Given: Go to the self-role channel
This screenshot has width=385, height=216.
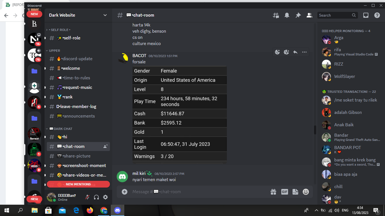Looking at the screenshot, I should pos(78,38).
